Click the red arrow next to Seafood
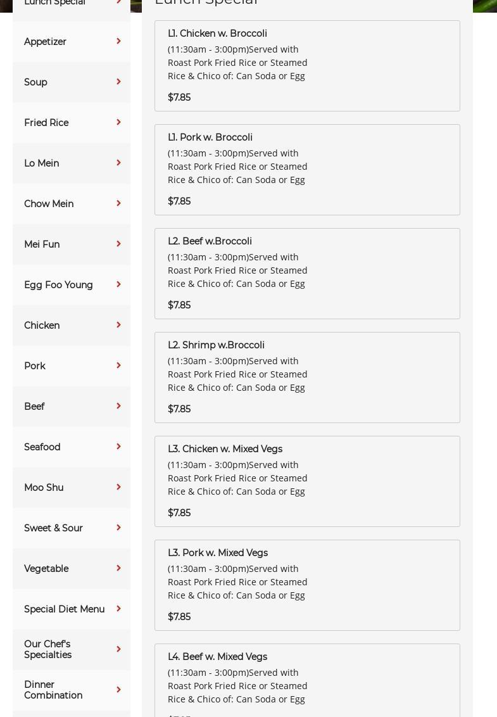This screenshot has height=717, width=497. click(x=118, y=447)
